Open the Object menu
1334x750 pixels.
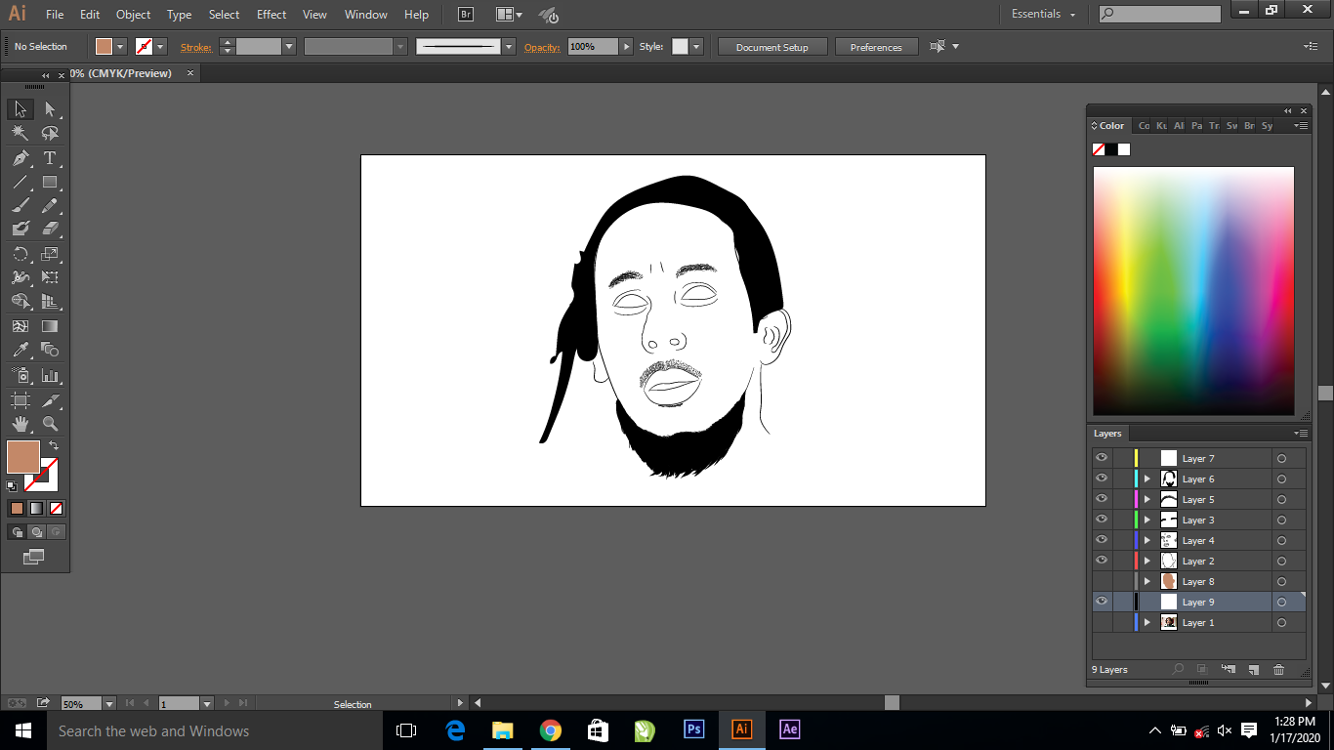pyautogui.click(x=133, y=15)
